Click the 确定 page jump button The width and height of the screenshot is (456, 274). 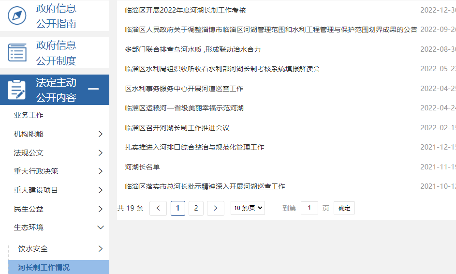pos(344,208)
